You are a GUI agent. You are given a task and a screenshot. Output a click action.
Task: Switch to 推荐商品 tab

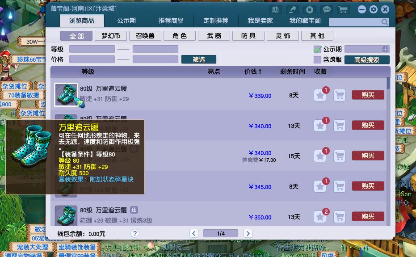click(171, 21)
